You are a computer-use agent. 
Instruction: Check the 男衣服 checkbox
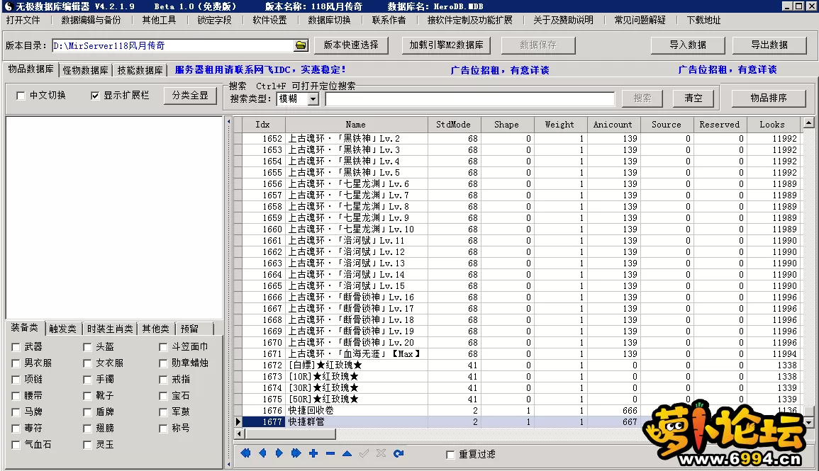click(16, 363)
